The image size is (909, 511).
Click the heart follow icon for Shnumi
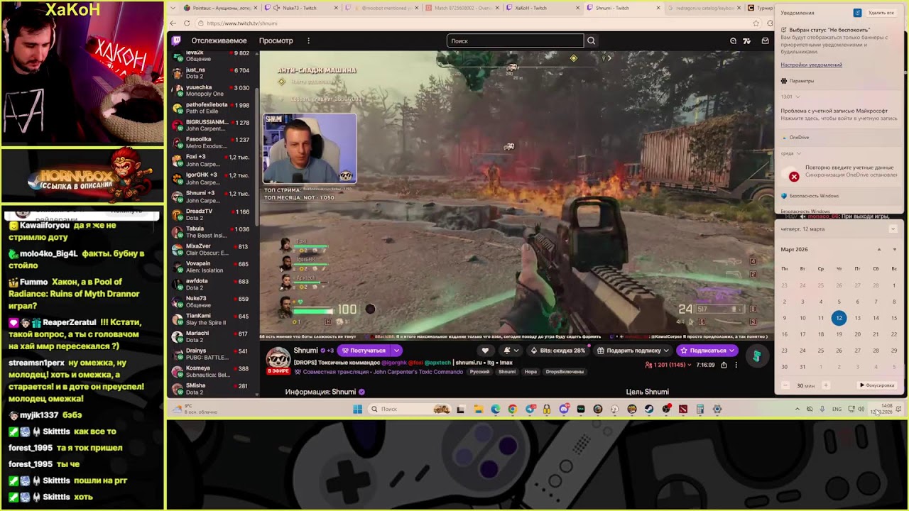click(485, 351)
